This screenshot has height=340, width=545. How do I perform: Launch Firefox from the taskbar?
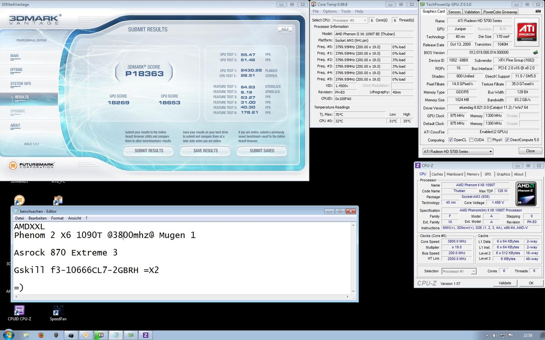pyautogui.click(x=41, y=335)
